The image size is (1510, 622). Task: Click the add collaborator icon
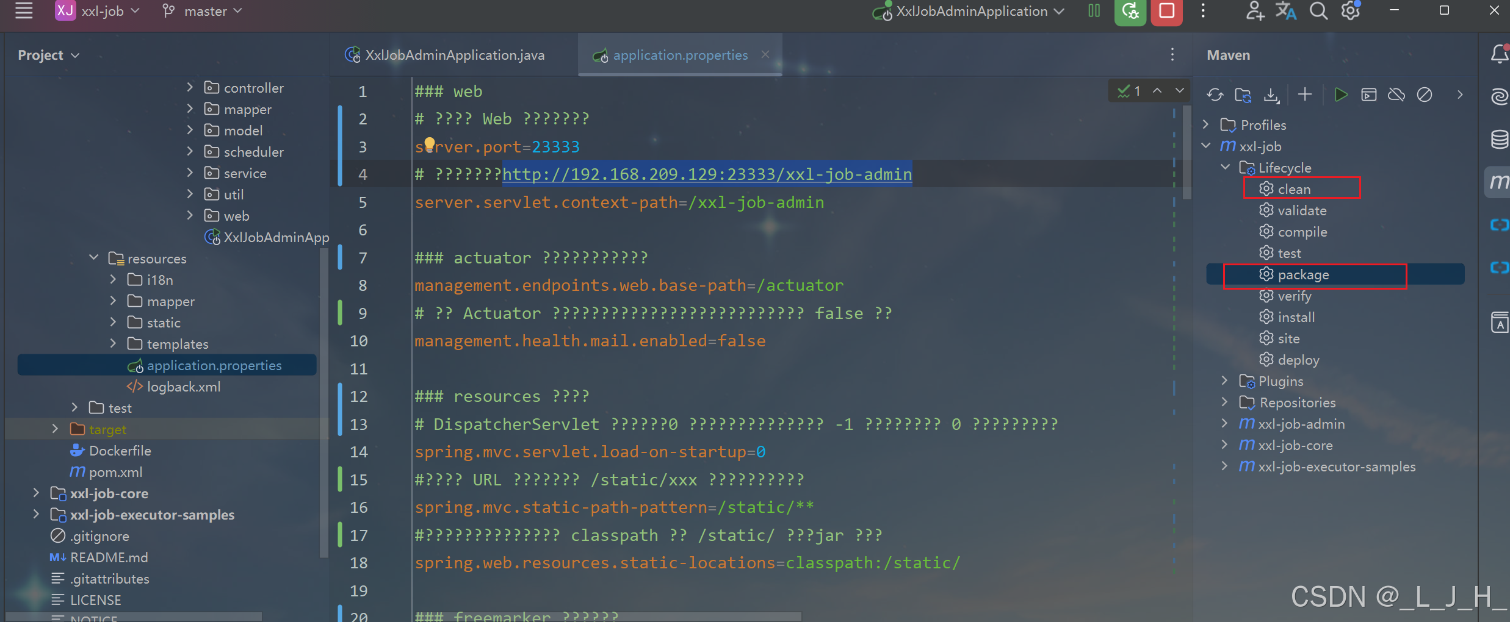tap(1254, 11)
